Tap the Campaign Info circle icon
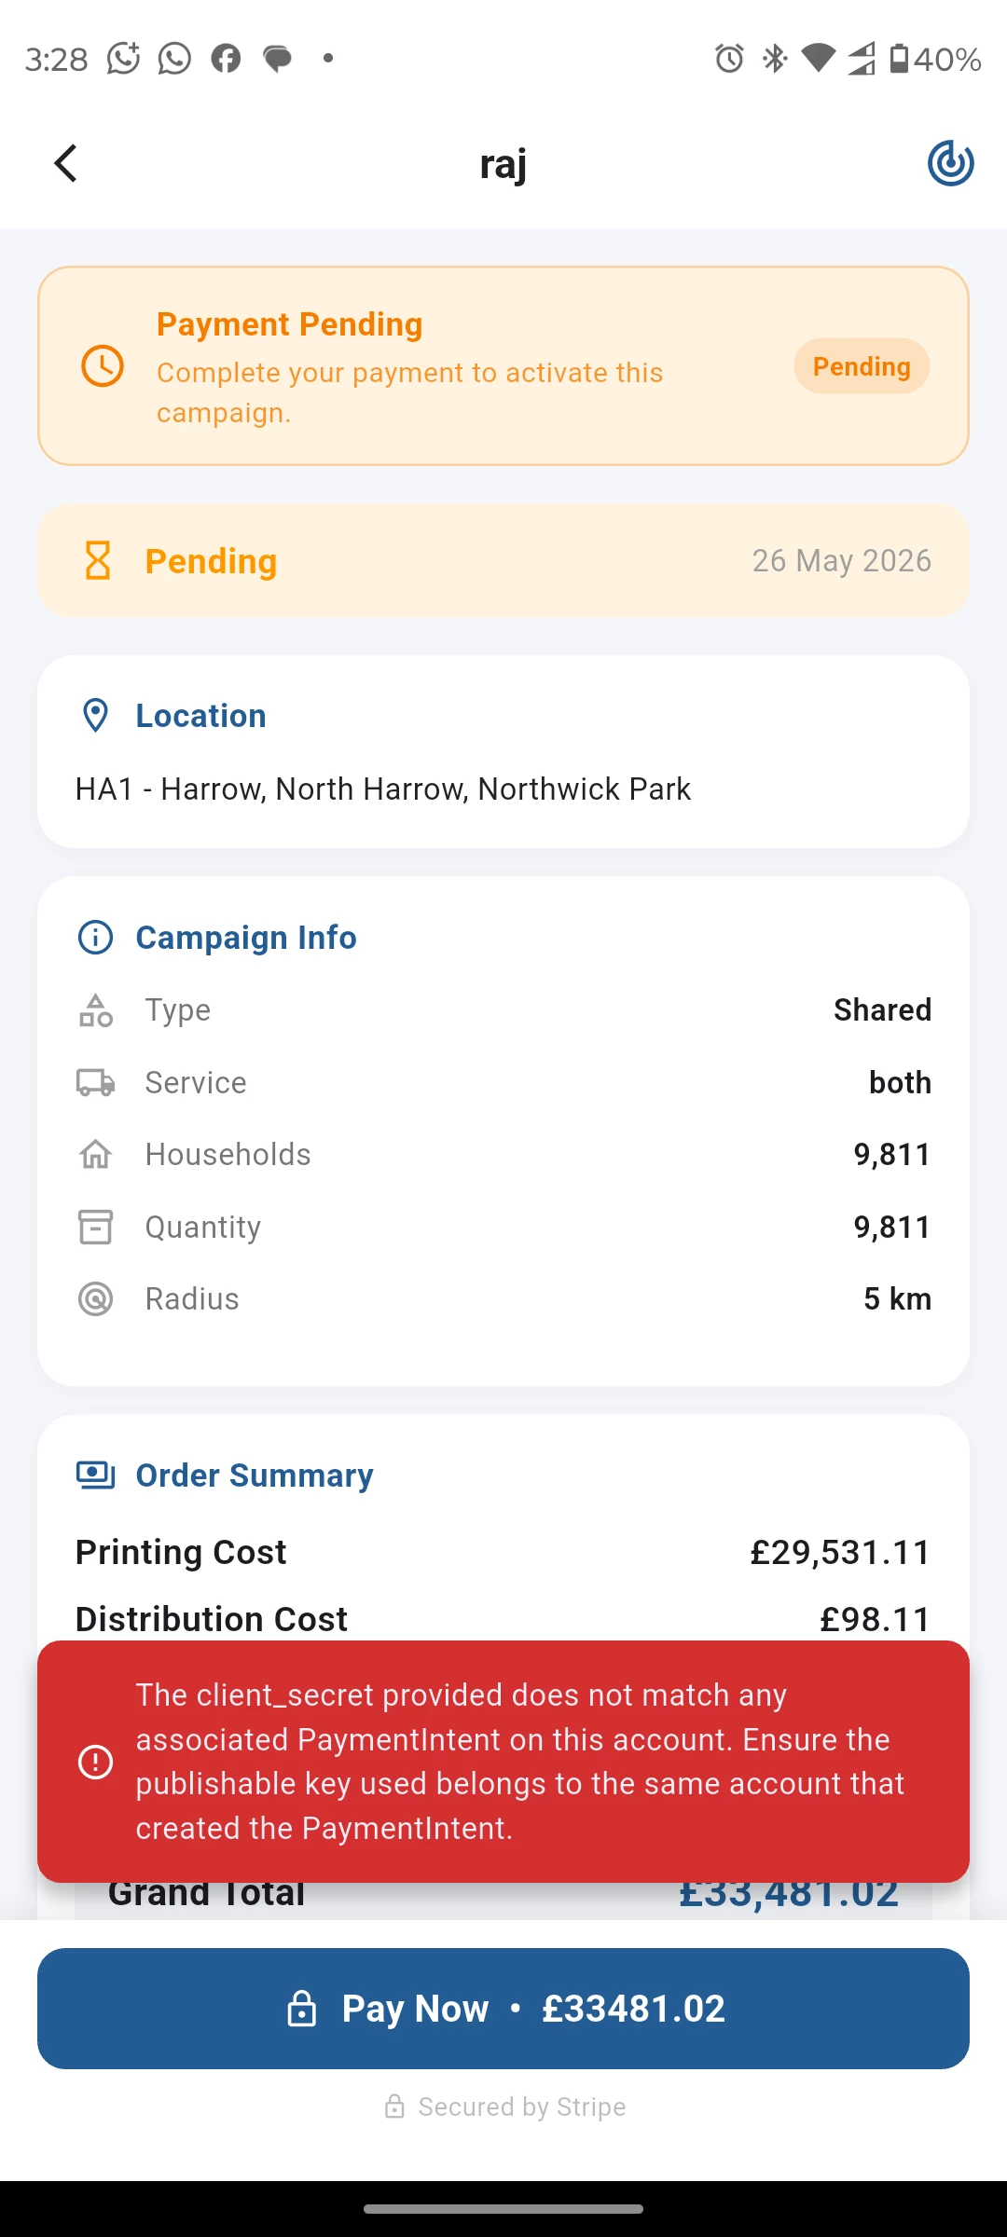This screenshot has height=2237, width=1007. tap(95, 938)
